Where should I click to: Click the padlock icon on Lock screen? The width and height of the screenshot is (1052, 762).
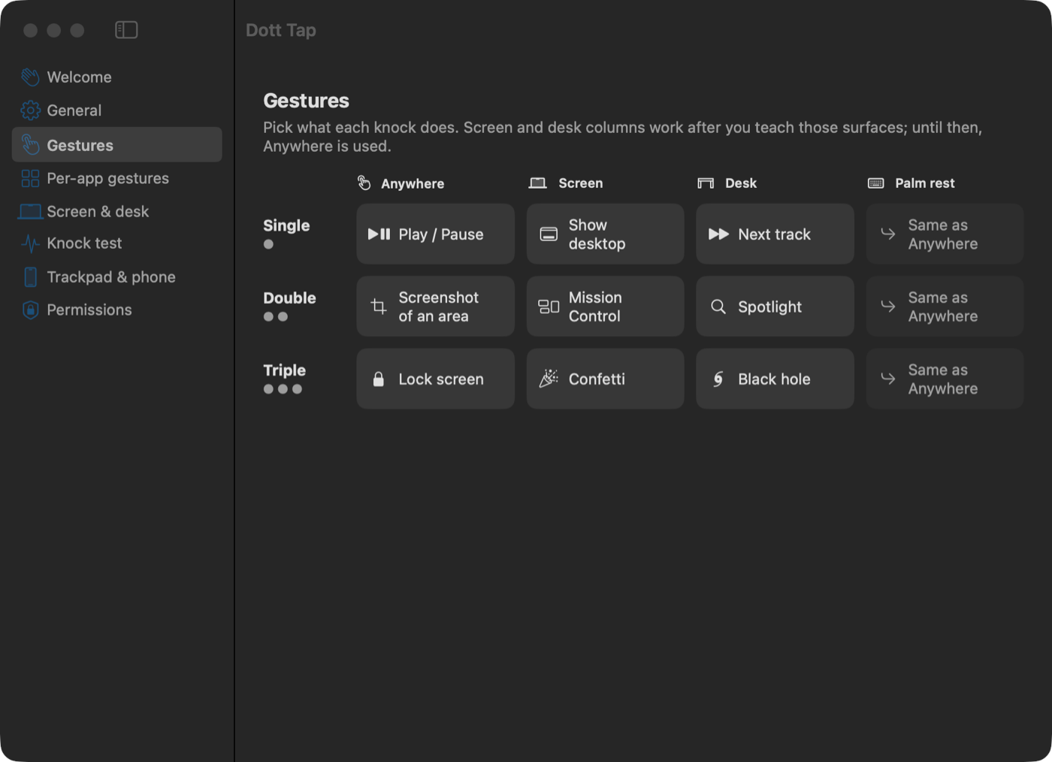tap(379, 379)
